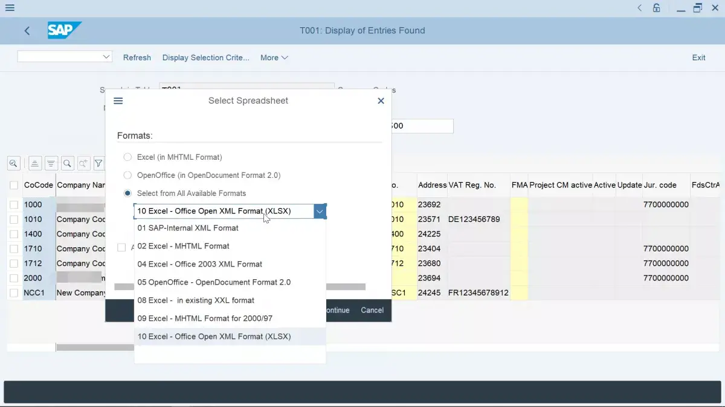Screen dimensions: 725x407
Task: Click the Filter funnel toolbar icon
Action: pyautogui.click(x=98, y=163)
